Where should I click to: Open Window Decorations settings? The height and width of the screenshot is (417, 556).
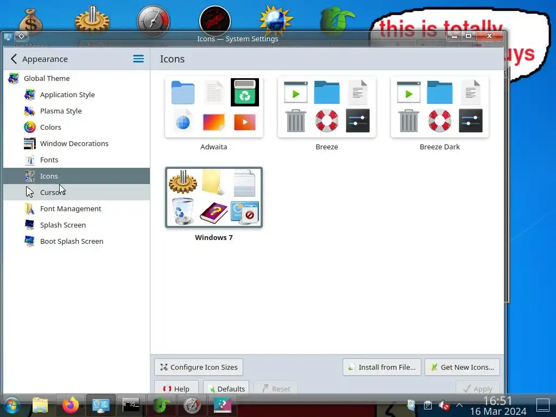[x=77, y=143]
